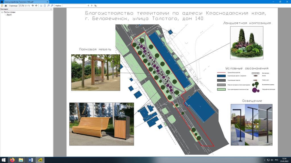Click the zoom in magnifier

click(52, 5)
